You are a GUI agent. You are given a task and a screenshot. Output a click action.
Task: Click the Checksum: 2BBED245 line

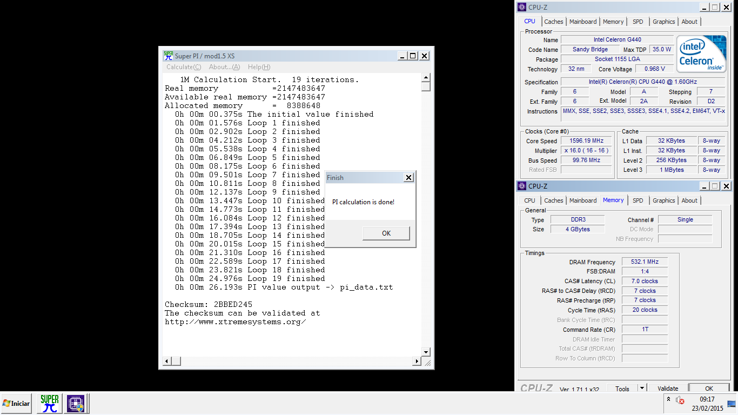pyautogui.click(x=209, y=305)
